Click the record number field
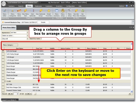This screenshot has width=137, height=103. [x=16, y=94]
